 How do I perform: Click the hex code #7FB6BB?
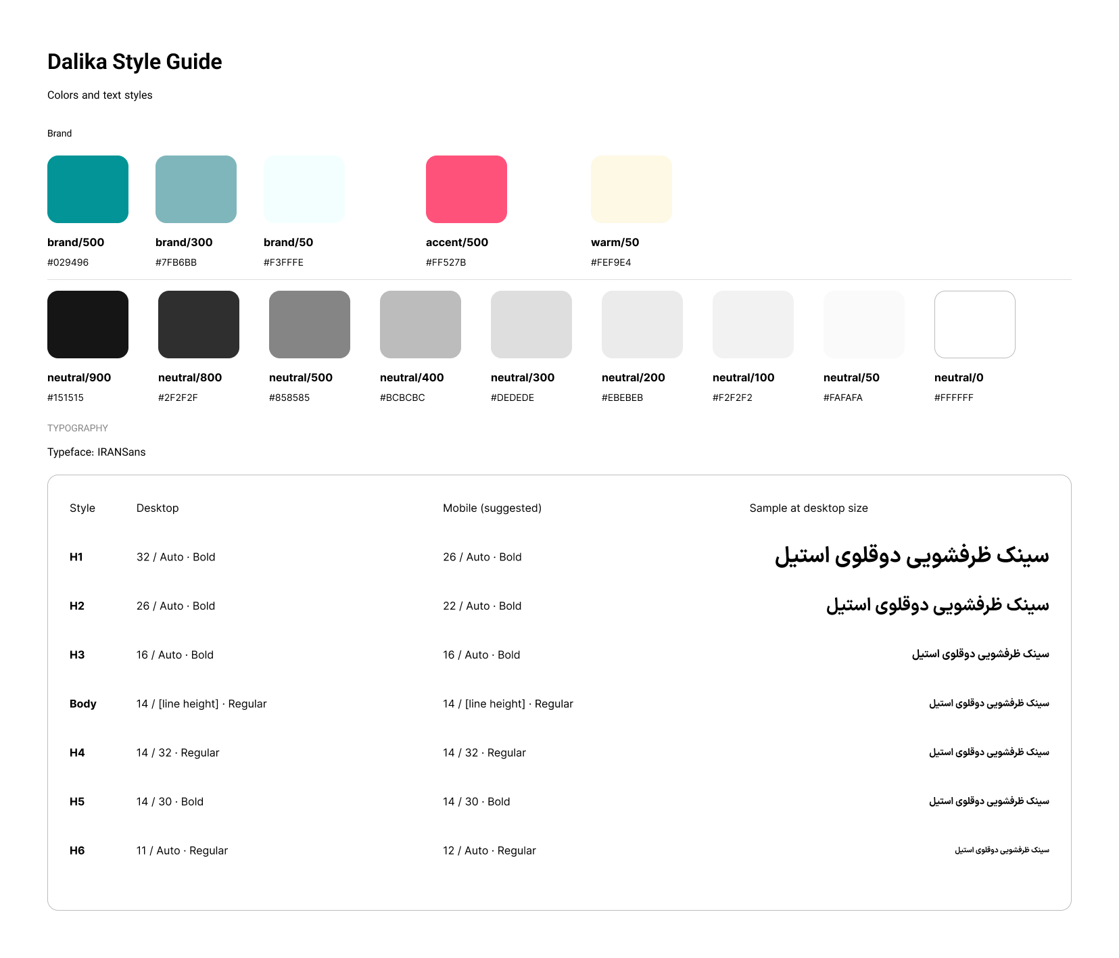click(x=176, y=262)
